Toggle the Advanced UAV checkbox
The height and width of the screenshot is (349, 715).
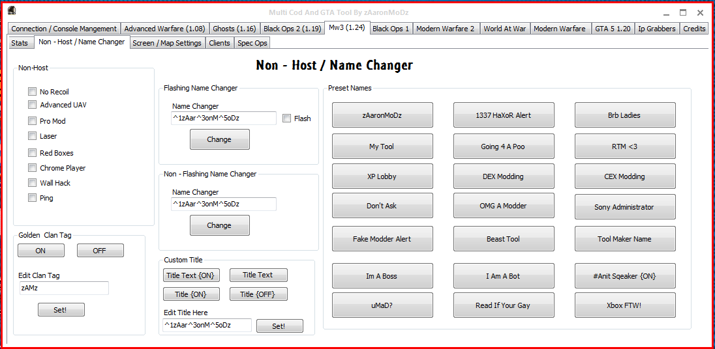pyautogui.click(x=32, y=105)
